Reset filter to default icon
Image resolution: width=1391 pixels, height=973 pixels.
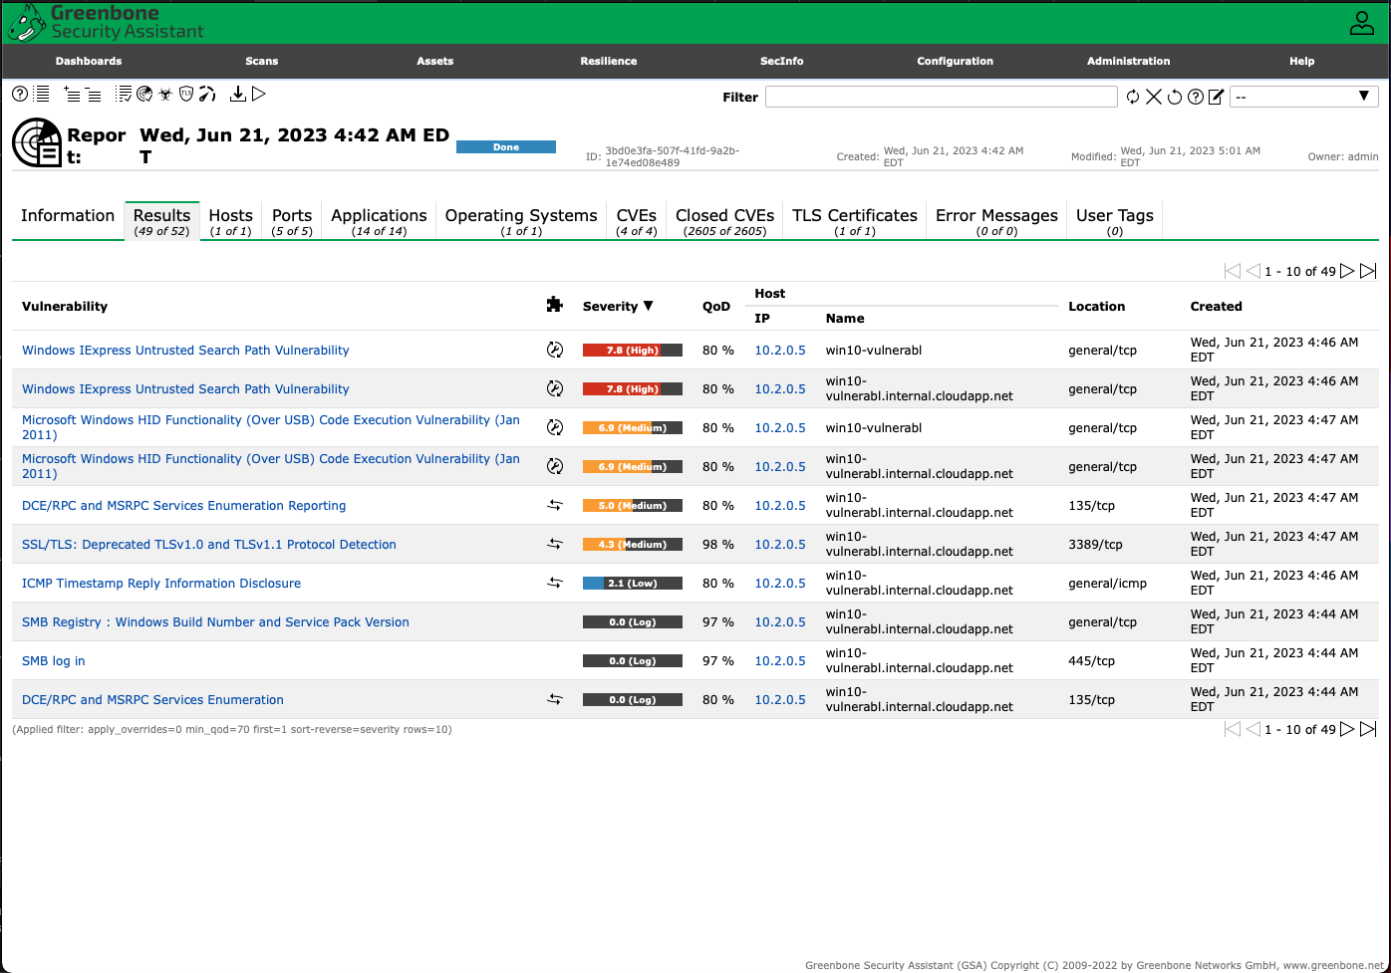pos(1175,97)
